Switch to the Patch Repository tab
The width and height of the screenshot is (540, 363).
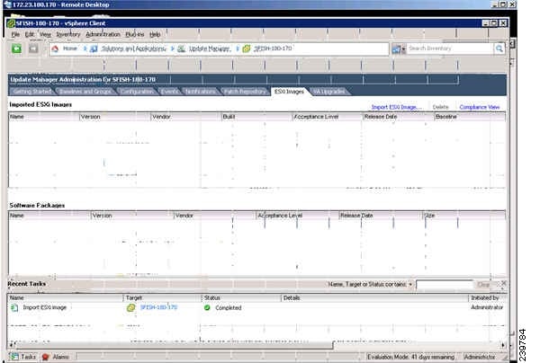[245, 92]
